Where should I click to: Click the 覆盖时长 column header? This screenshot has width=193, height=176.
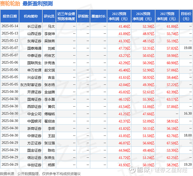click(x=99, y=16)
